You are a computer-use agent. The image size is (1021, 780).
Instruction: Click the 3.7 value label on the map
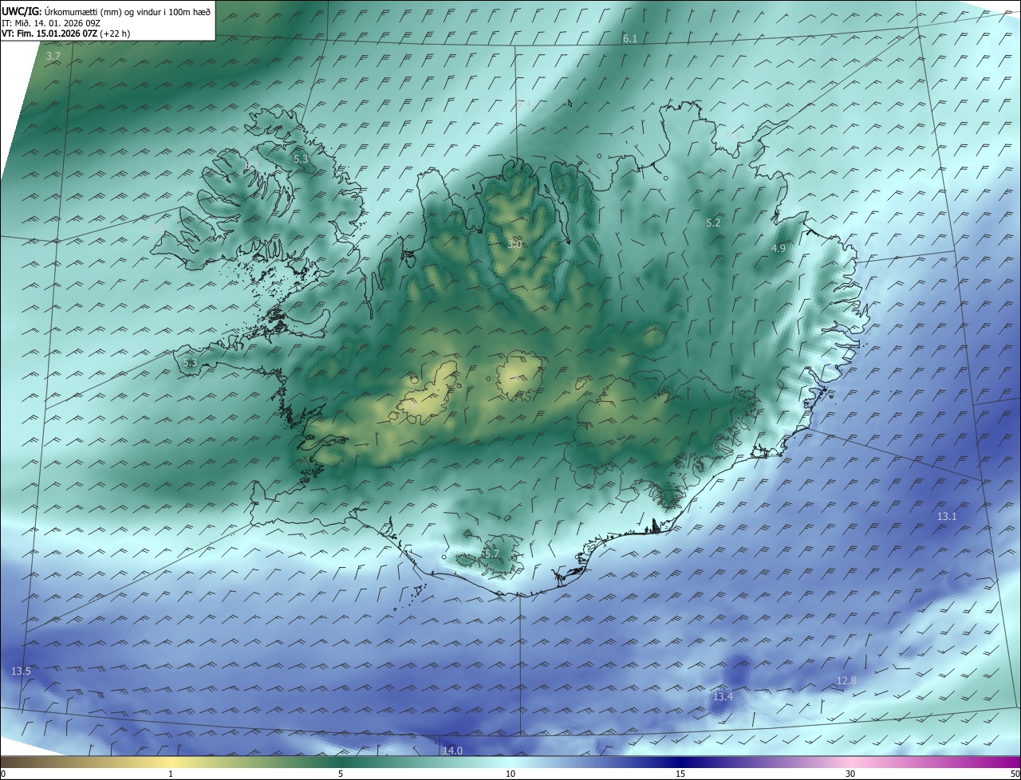pos(53,57)
